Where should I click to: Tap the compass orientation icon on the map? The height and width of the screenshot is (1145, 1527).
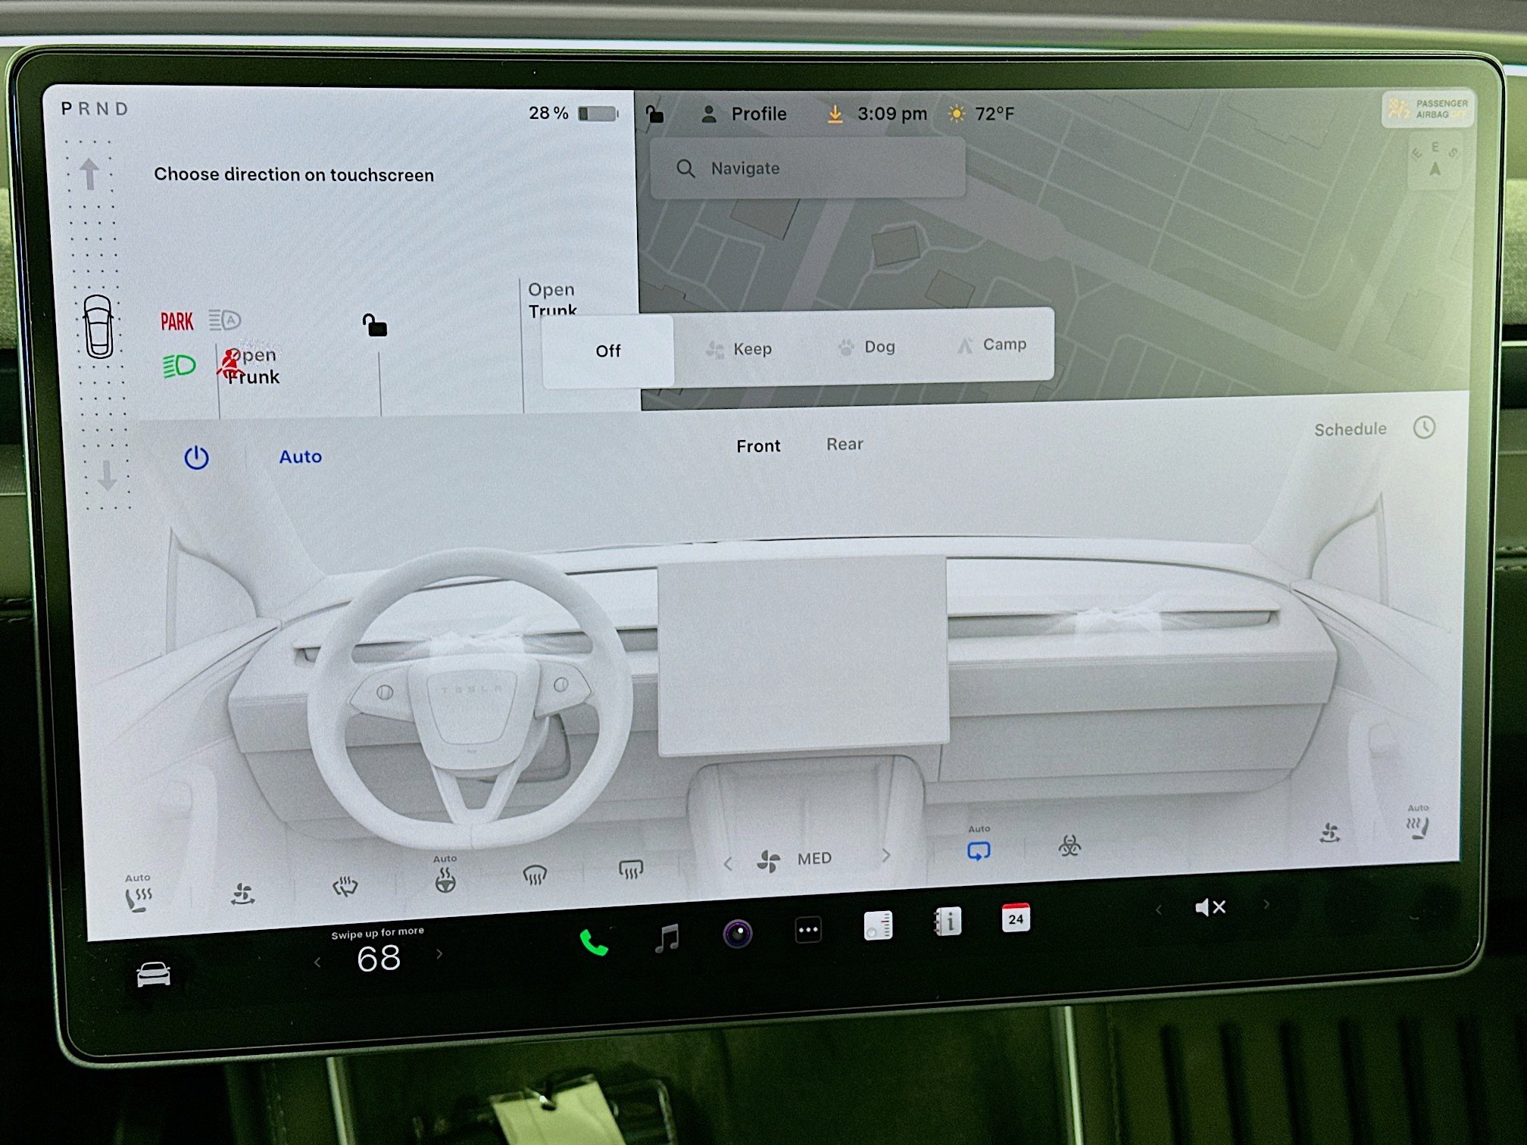[x=1434, y=161]
